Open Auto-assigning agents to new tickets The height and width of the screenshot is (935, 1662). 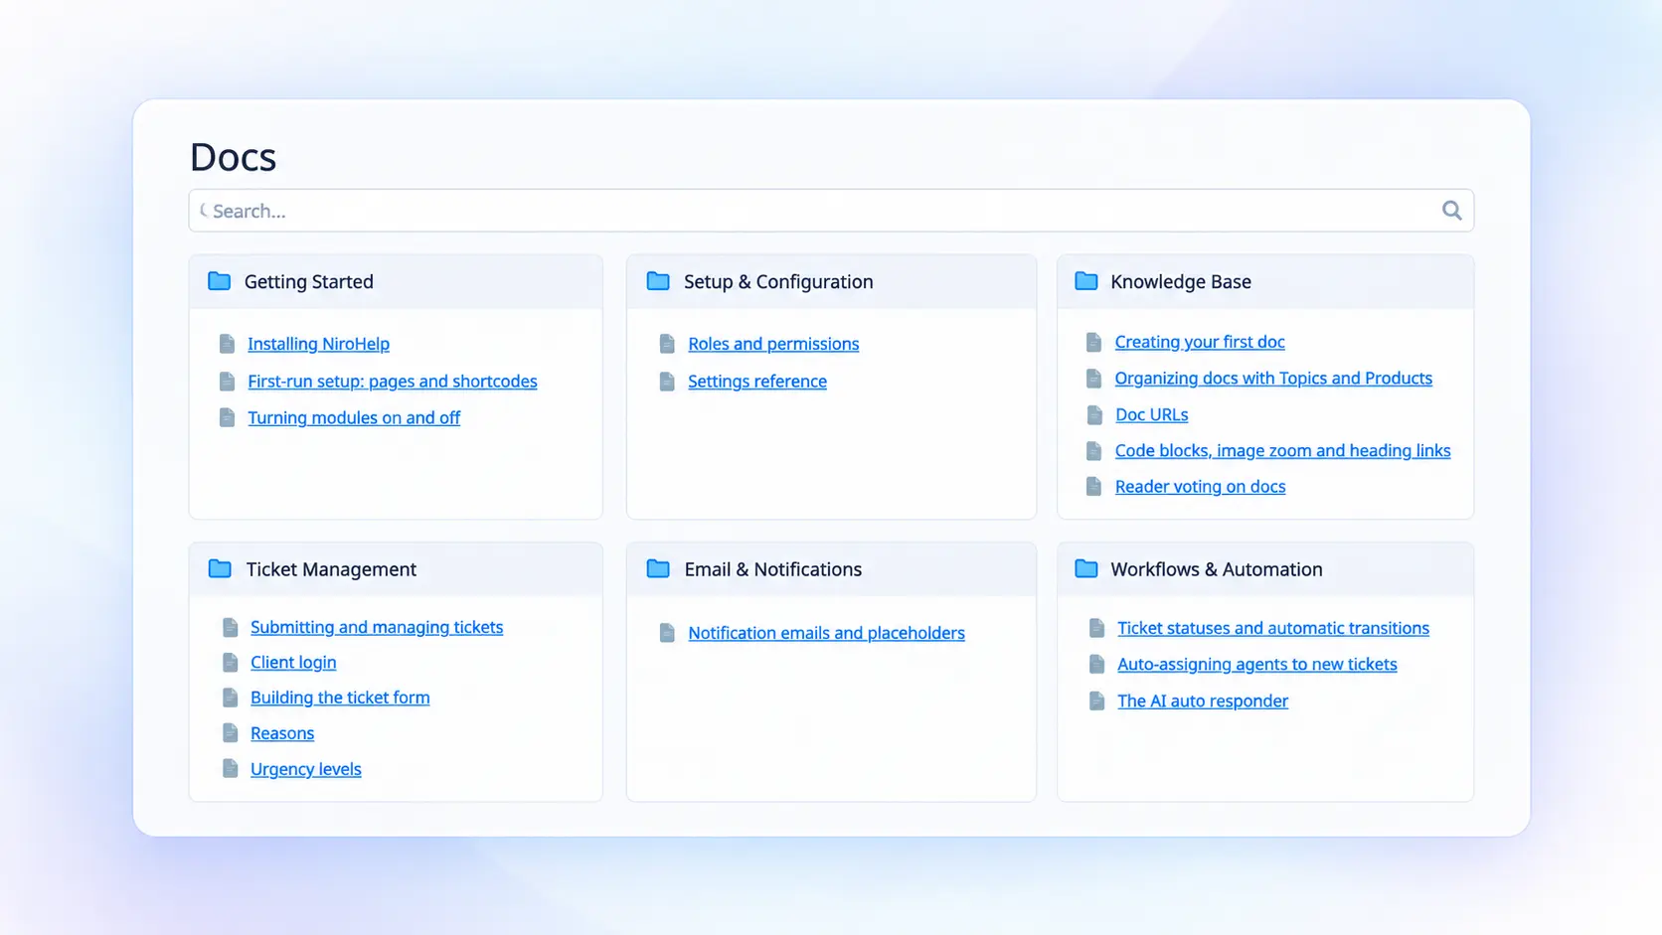[1257, 665]
